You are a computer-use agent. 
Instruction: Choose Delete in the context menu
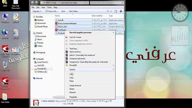[x=90, y=89]
